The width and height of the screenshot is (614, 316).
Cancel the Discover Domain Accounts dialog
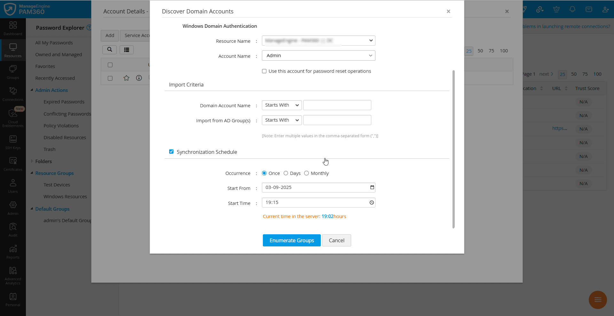click(x=336, y=240)
